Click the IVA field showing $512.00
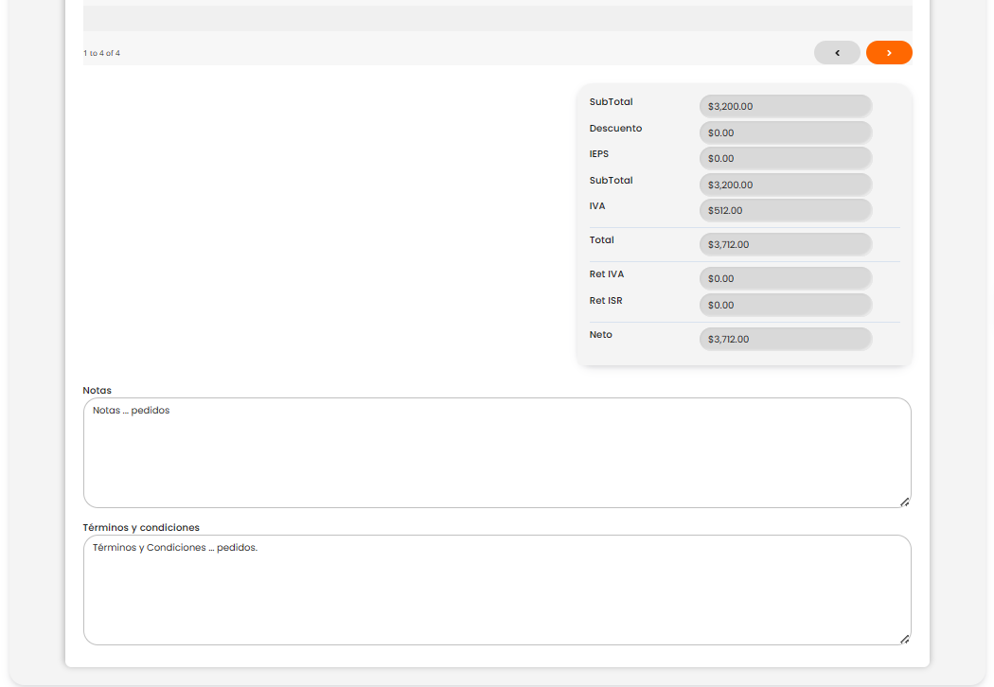Viewport: 994px width, 687px height. coord(785,210)
